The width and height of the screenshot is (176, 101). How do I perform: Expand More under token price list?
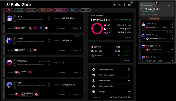tap(127, 60)
